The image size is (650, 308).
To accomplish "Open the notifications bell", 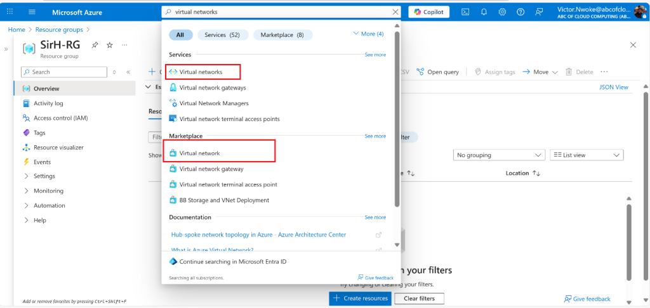I will (484, 12).
